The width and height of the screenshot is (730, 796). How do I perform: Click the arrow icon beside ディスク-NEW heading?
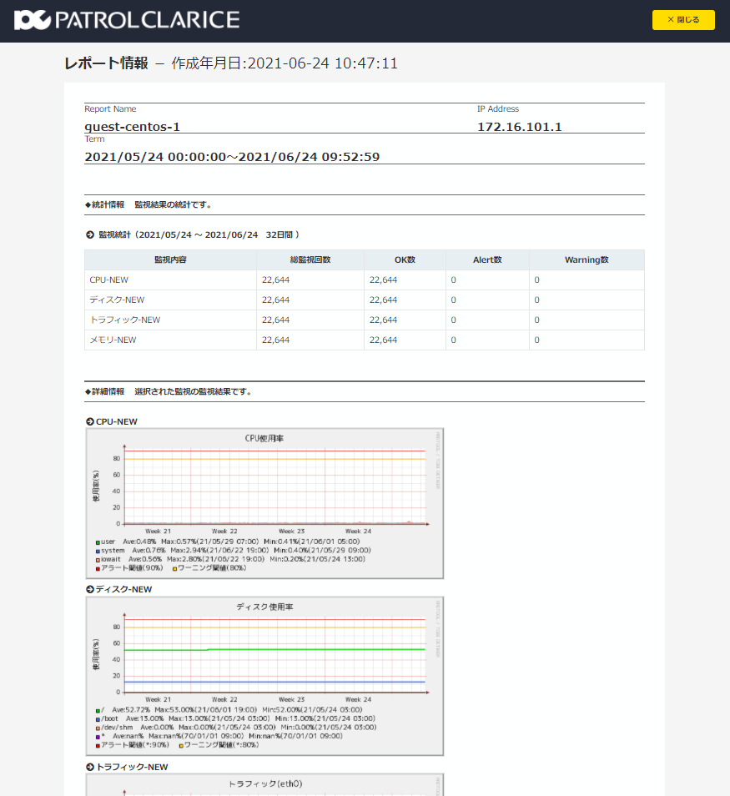90,589
